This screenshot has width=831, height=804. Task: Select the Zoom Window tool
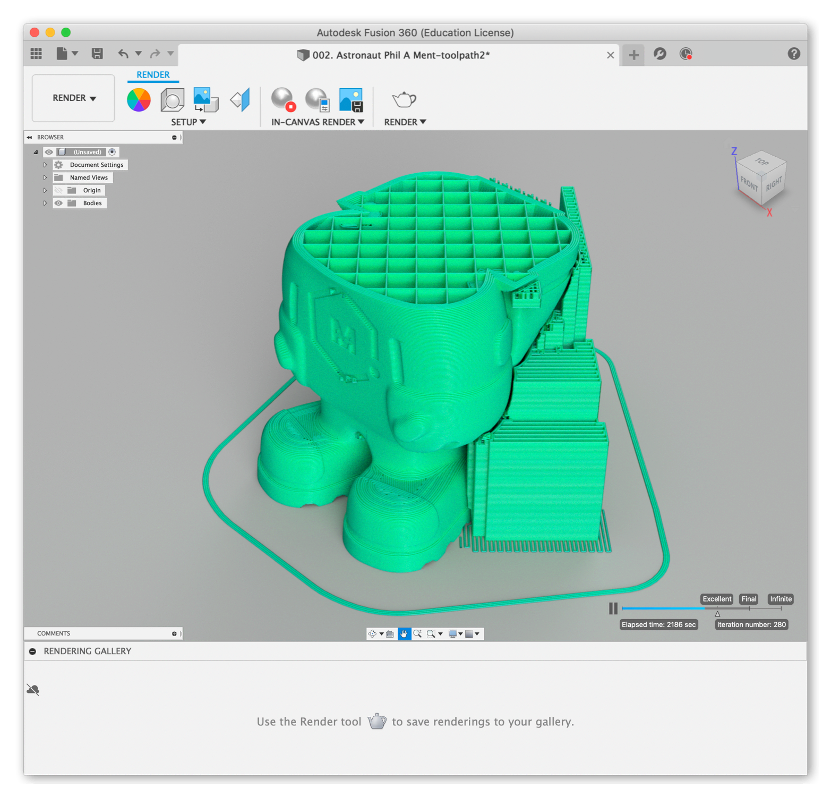click(431, 633)
